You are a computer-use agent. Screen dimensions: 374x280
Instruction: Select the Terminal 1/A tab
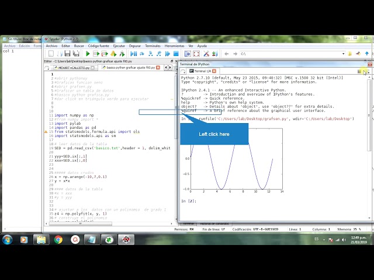click(202, 71)
